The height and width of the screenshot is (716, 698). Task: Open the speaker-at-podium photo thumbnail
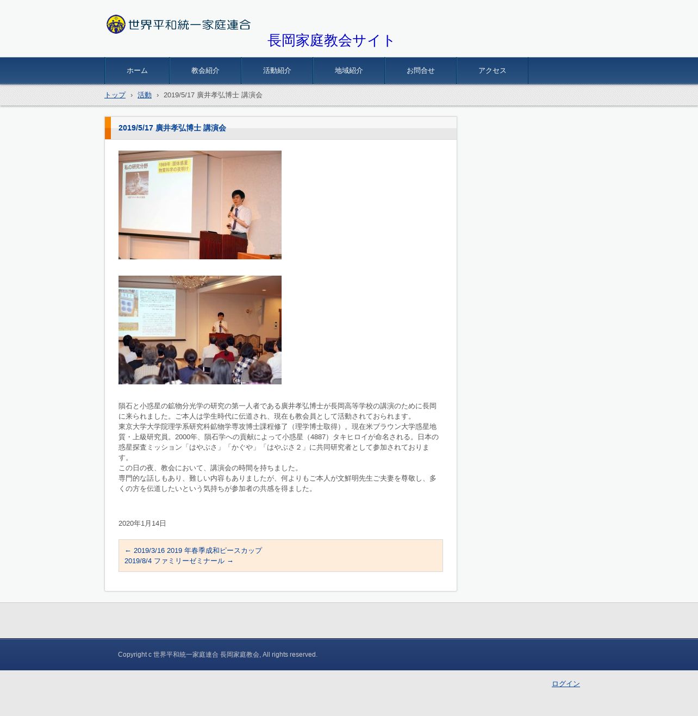pyautogui.click(x=200, y=205)
